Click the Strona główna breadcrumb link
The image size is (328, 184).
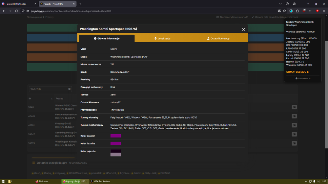tap(34, 17)
